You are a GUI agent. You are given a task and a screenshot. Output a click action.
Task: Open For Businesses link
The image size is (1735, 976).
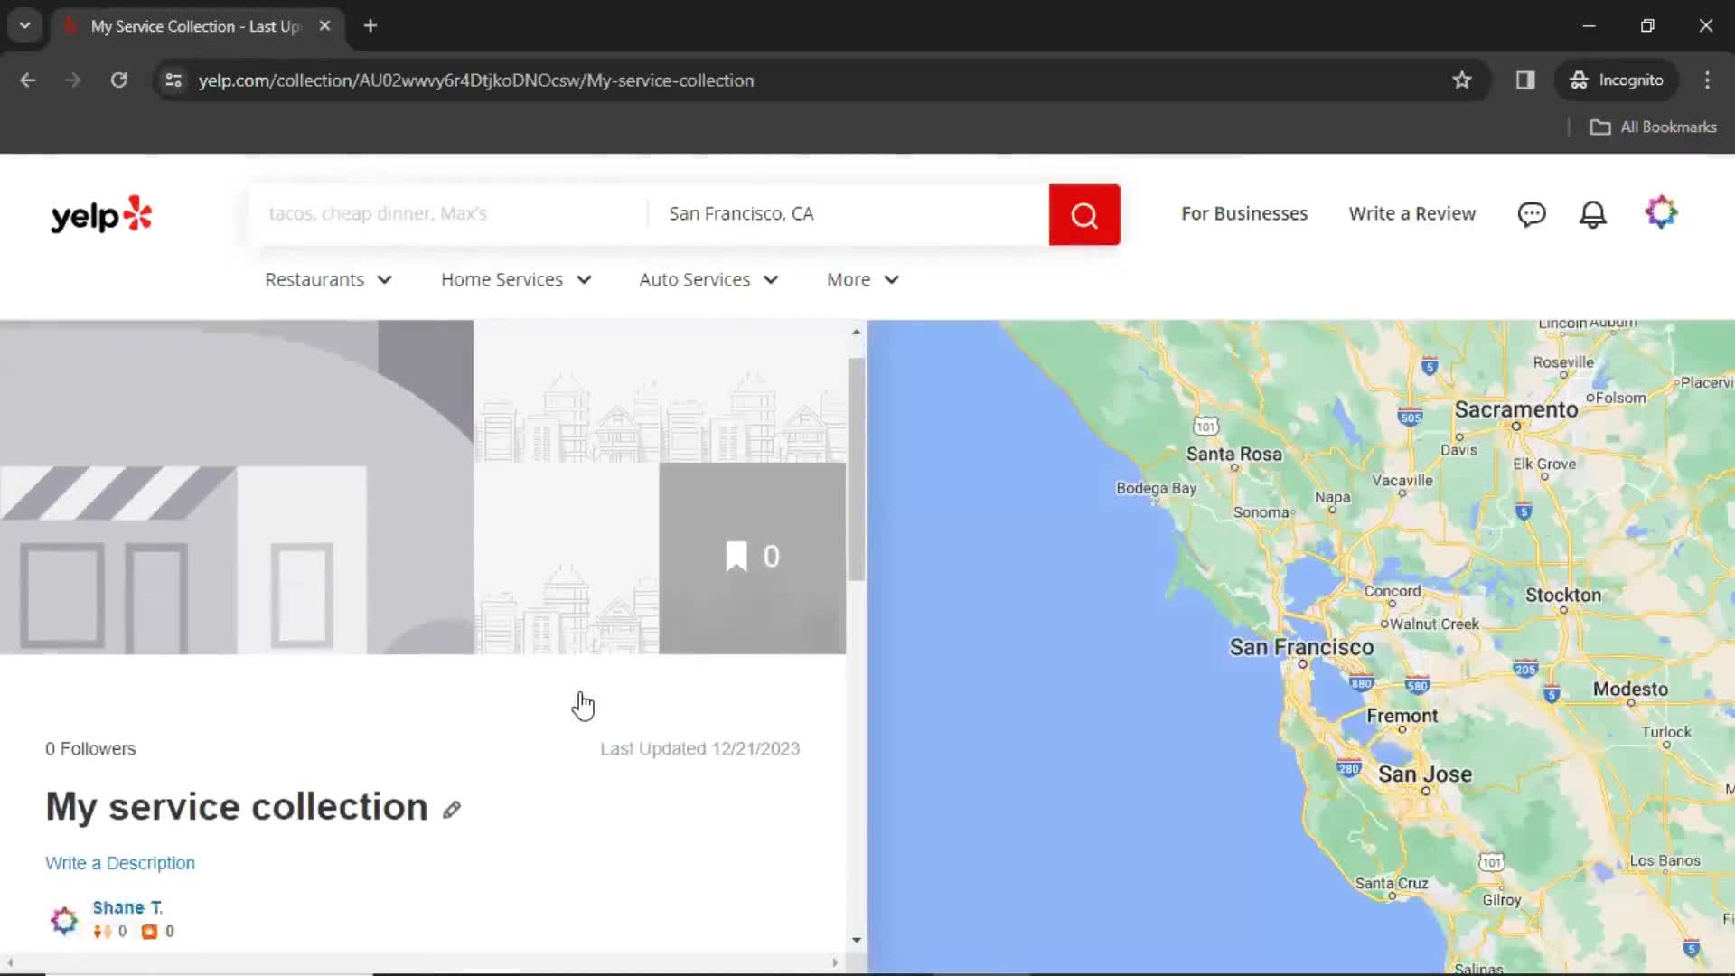(x=1244, y=214)
